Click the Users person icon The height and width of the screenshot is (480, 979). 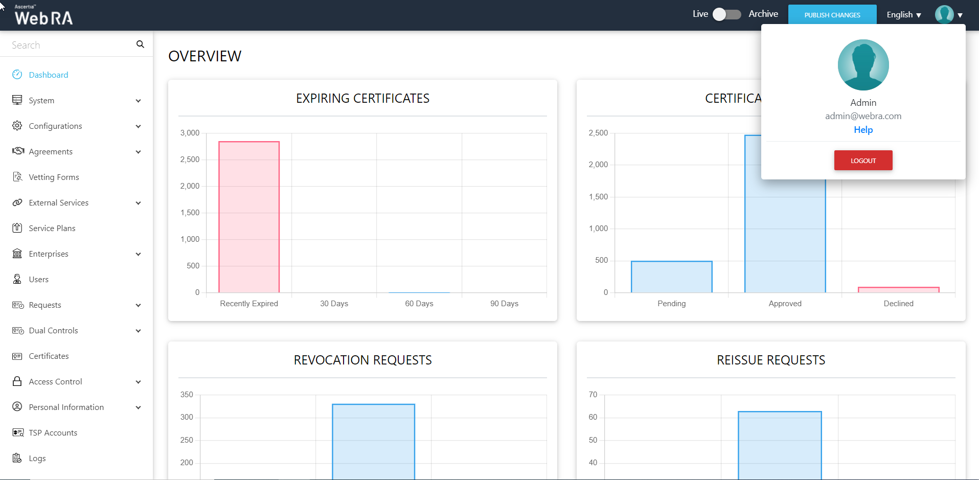click(17, 279)
